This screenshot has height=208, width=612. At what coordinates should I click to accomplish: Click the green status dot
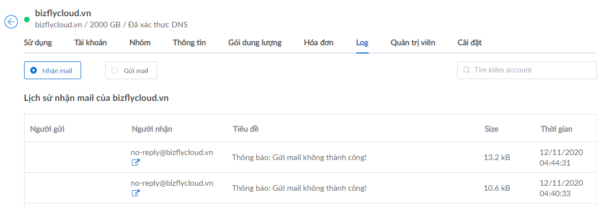coord(26,20)
